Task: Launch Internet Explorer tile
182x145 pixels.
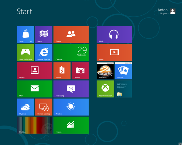Action: (x=44, y=53)
